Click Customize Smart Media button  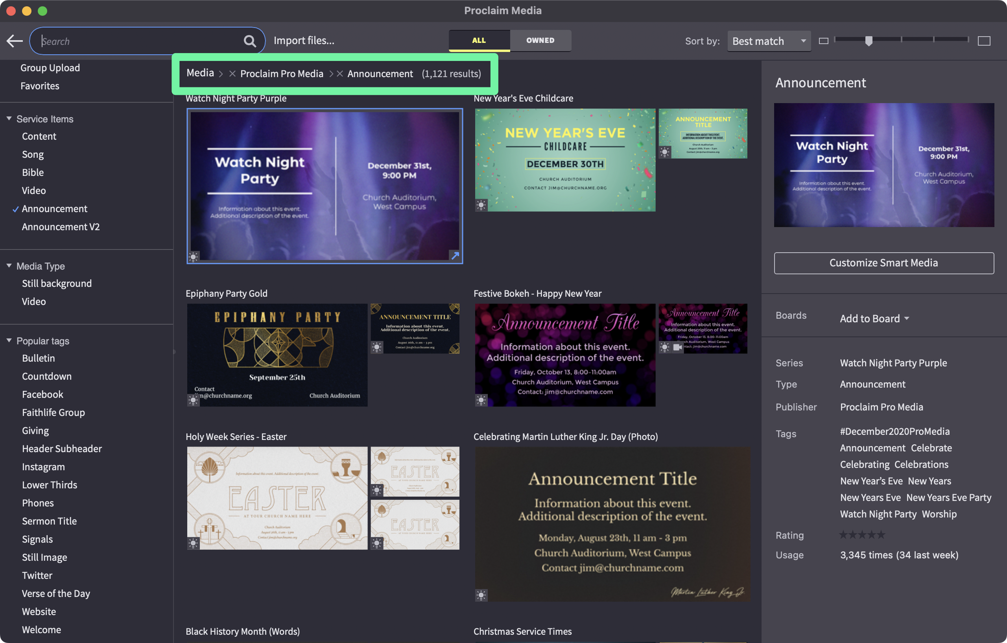pos(883,263)
